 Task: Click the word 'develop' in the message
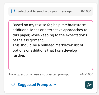pyautogui.click(x=70, y=50)
